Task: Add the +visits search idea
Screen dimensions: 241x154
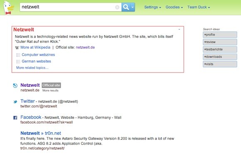Action: tap(220, 64)
